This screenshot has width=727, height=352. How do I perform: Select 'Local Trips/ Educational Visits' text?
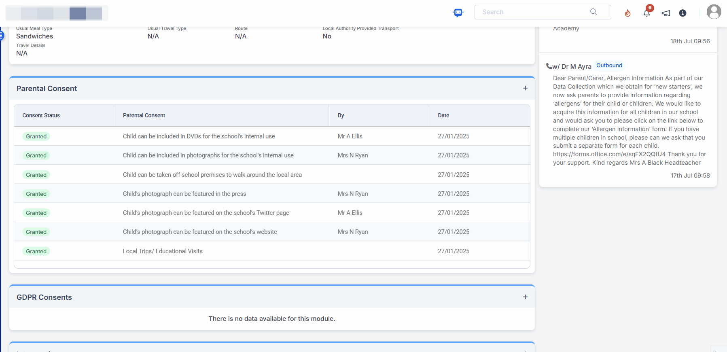tap(163, 251)
